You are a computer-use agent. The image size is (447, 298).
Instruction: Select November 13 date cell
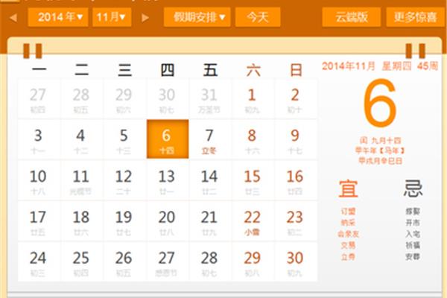168,180
